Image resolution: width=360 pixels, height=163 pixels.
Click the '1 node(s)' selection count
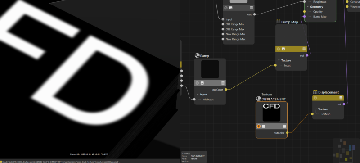[x=185, y=154]
